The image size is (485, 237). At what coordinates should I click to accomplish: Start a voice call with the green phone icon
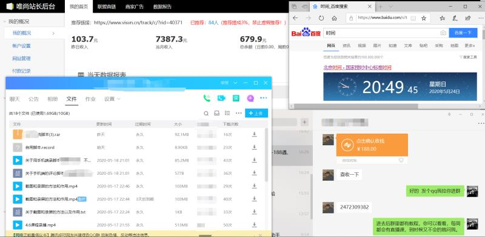(207, 99)
